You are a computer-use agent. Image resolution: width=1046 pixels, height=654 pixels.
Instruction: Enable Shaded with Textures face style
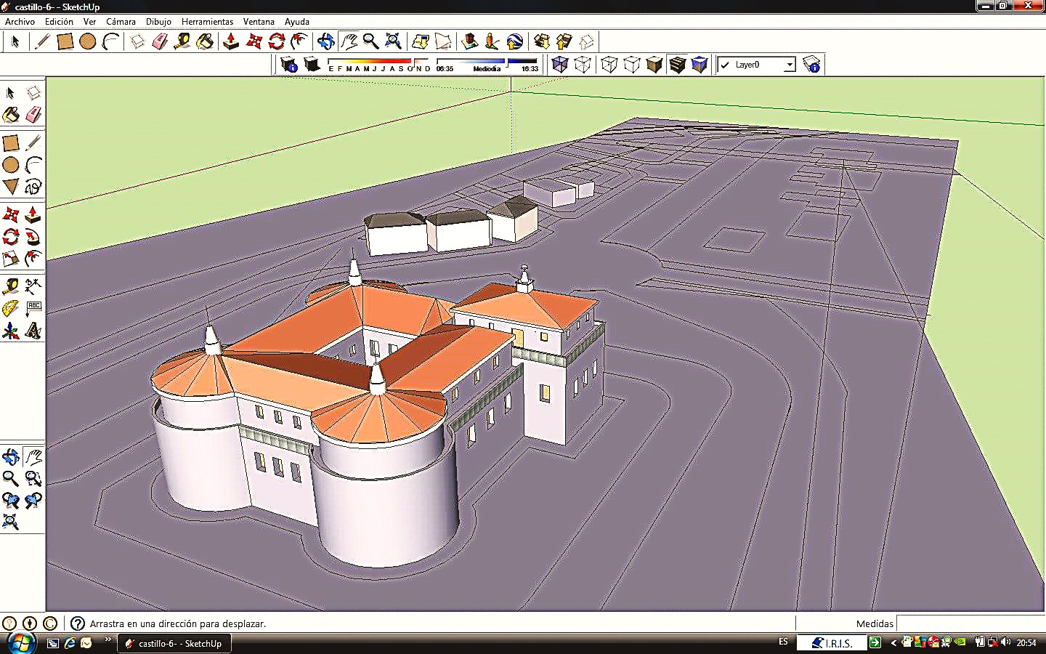pyautogui.click(x=677, y=65)
